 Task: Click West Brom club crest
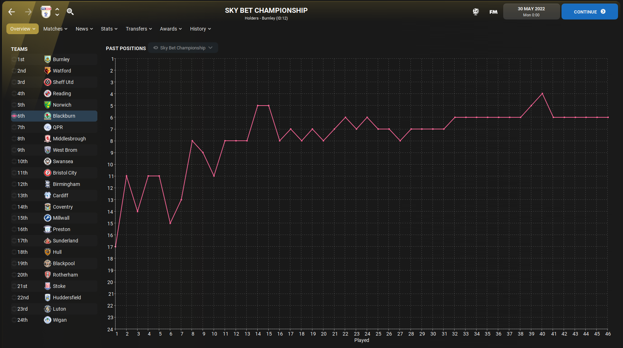(48, 150)
